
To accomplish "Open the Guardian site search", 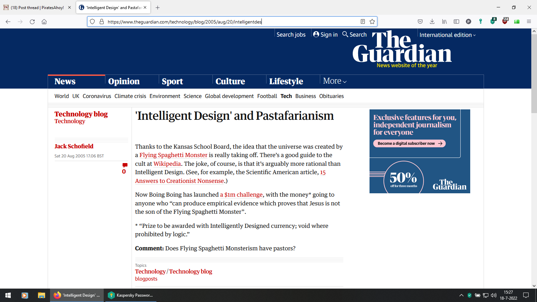I will tap(354, 35).
